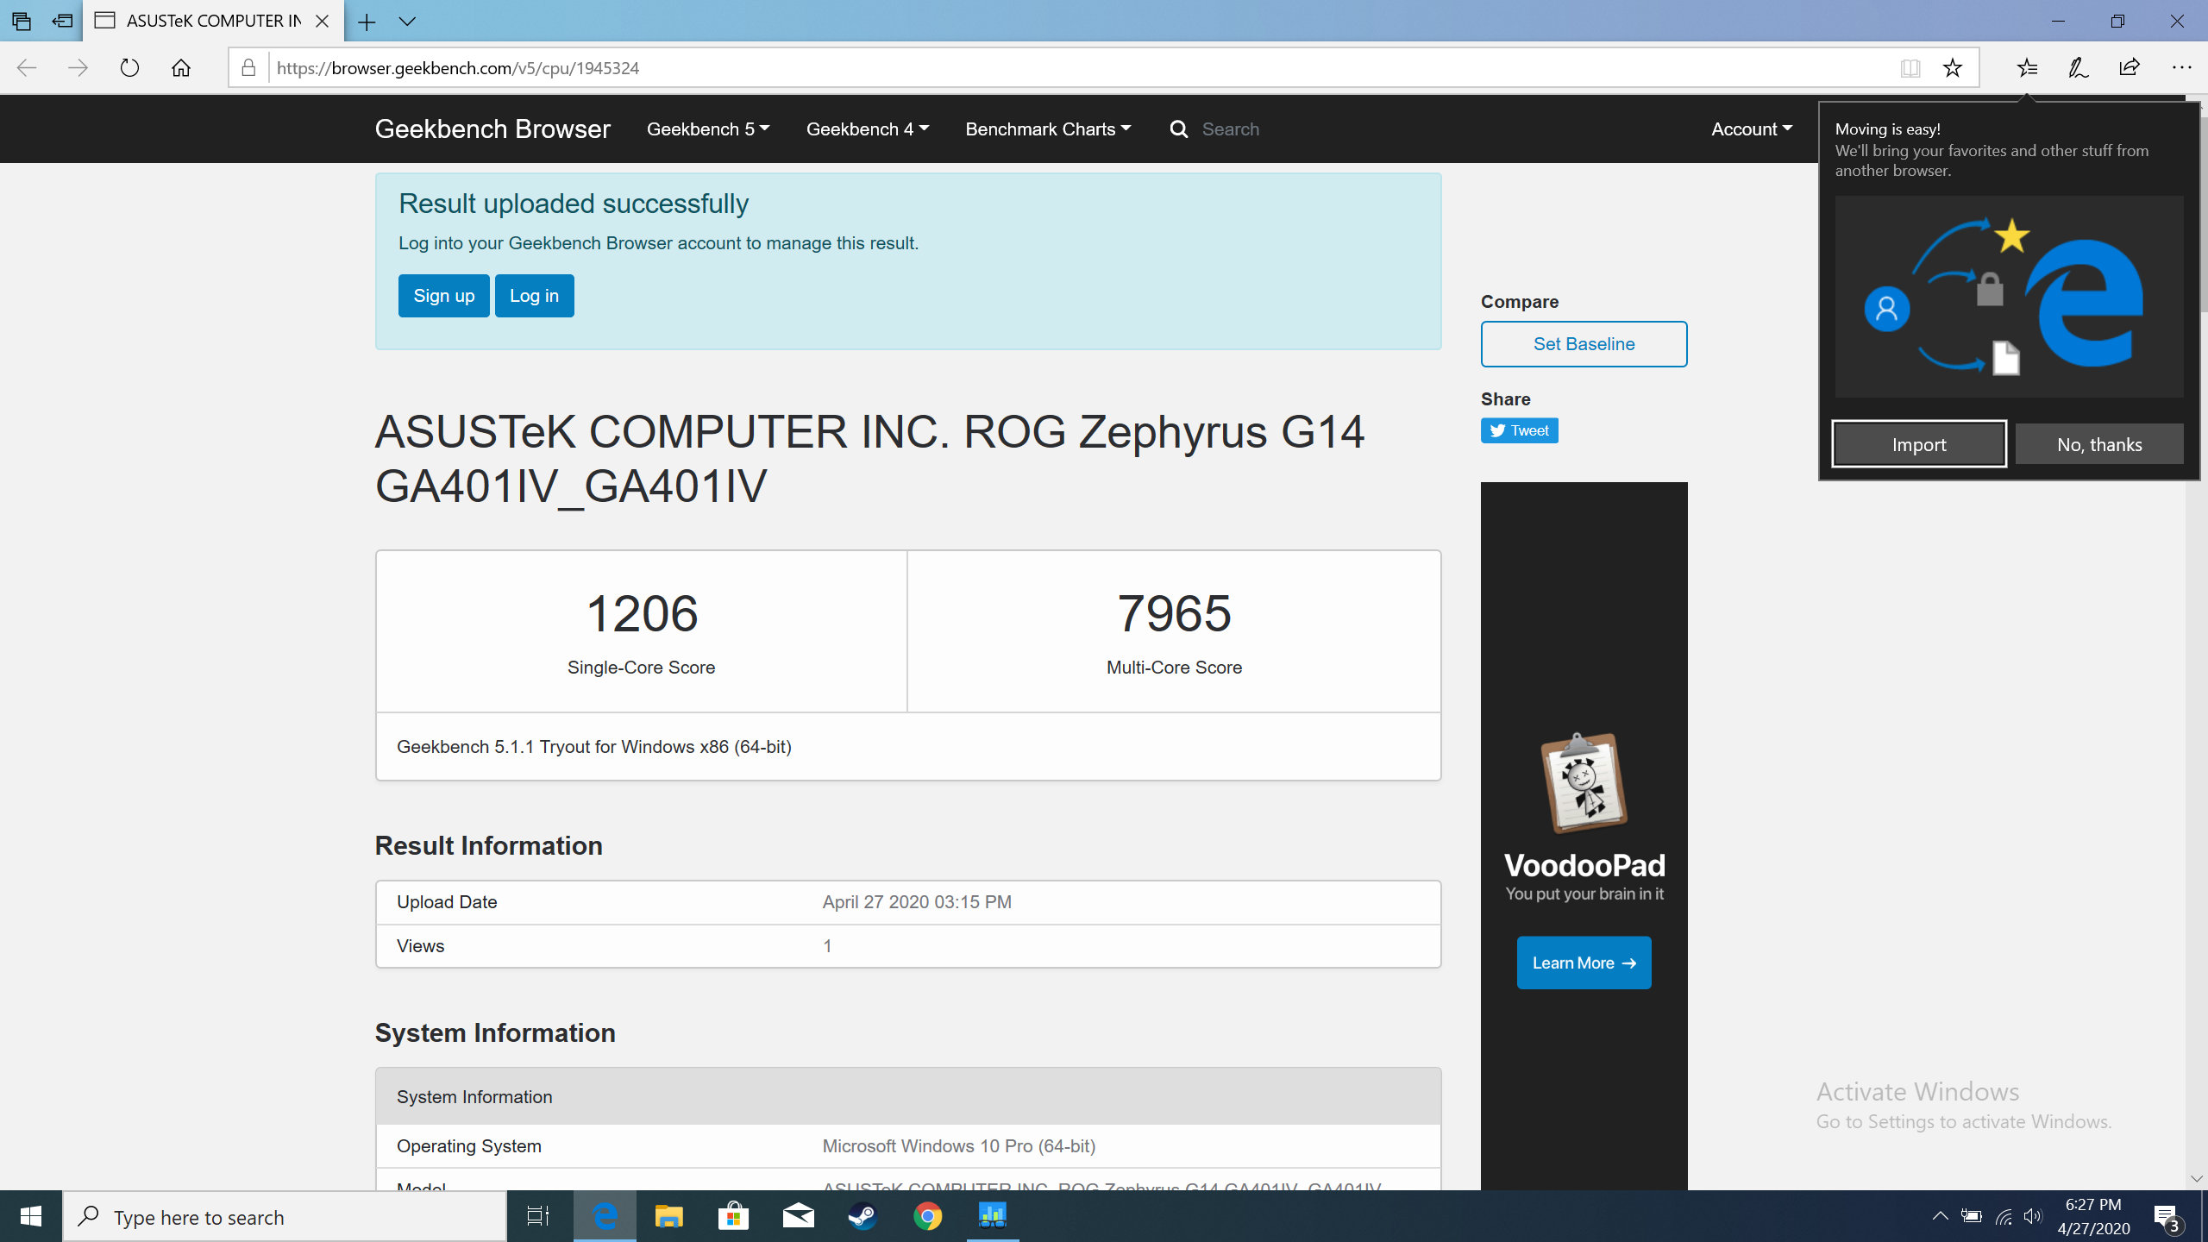Click the share page icon
The width and height of the screenshot is (2208, 1242).
[x=2130, y=68]
